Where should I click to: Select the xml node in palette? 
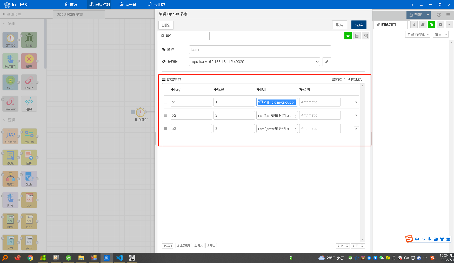[10, 243]
